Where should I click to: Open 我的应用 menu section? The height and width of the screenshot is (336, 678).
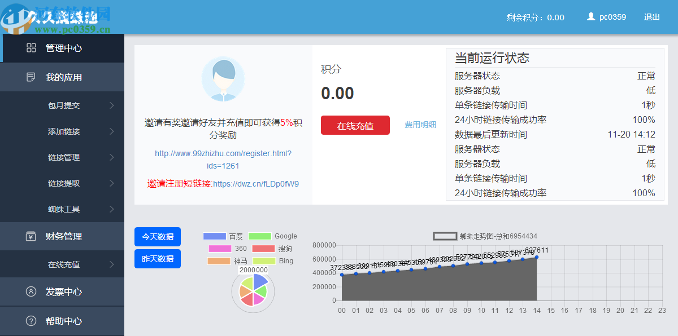(62, 77)
